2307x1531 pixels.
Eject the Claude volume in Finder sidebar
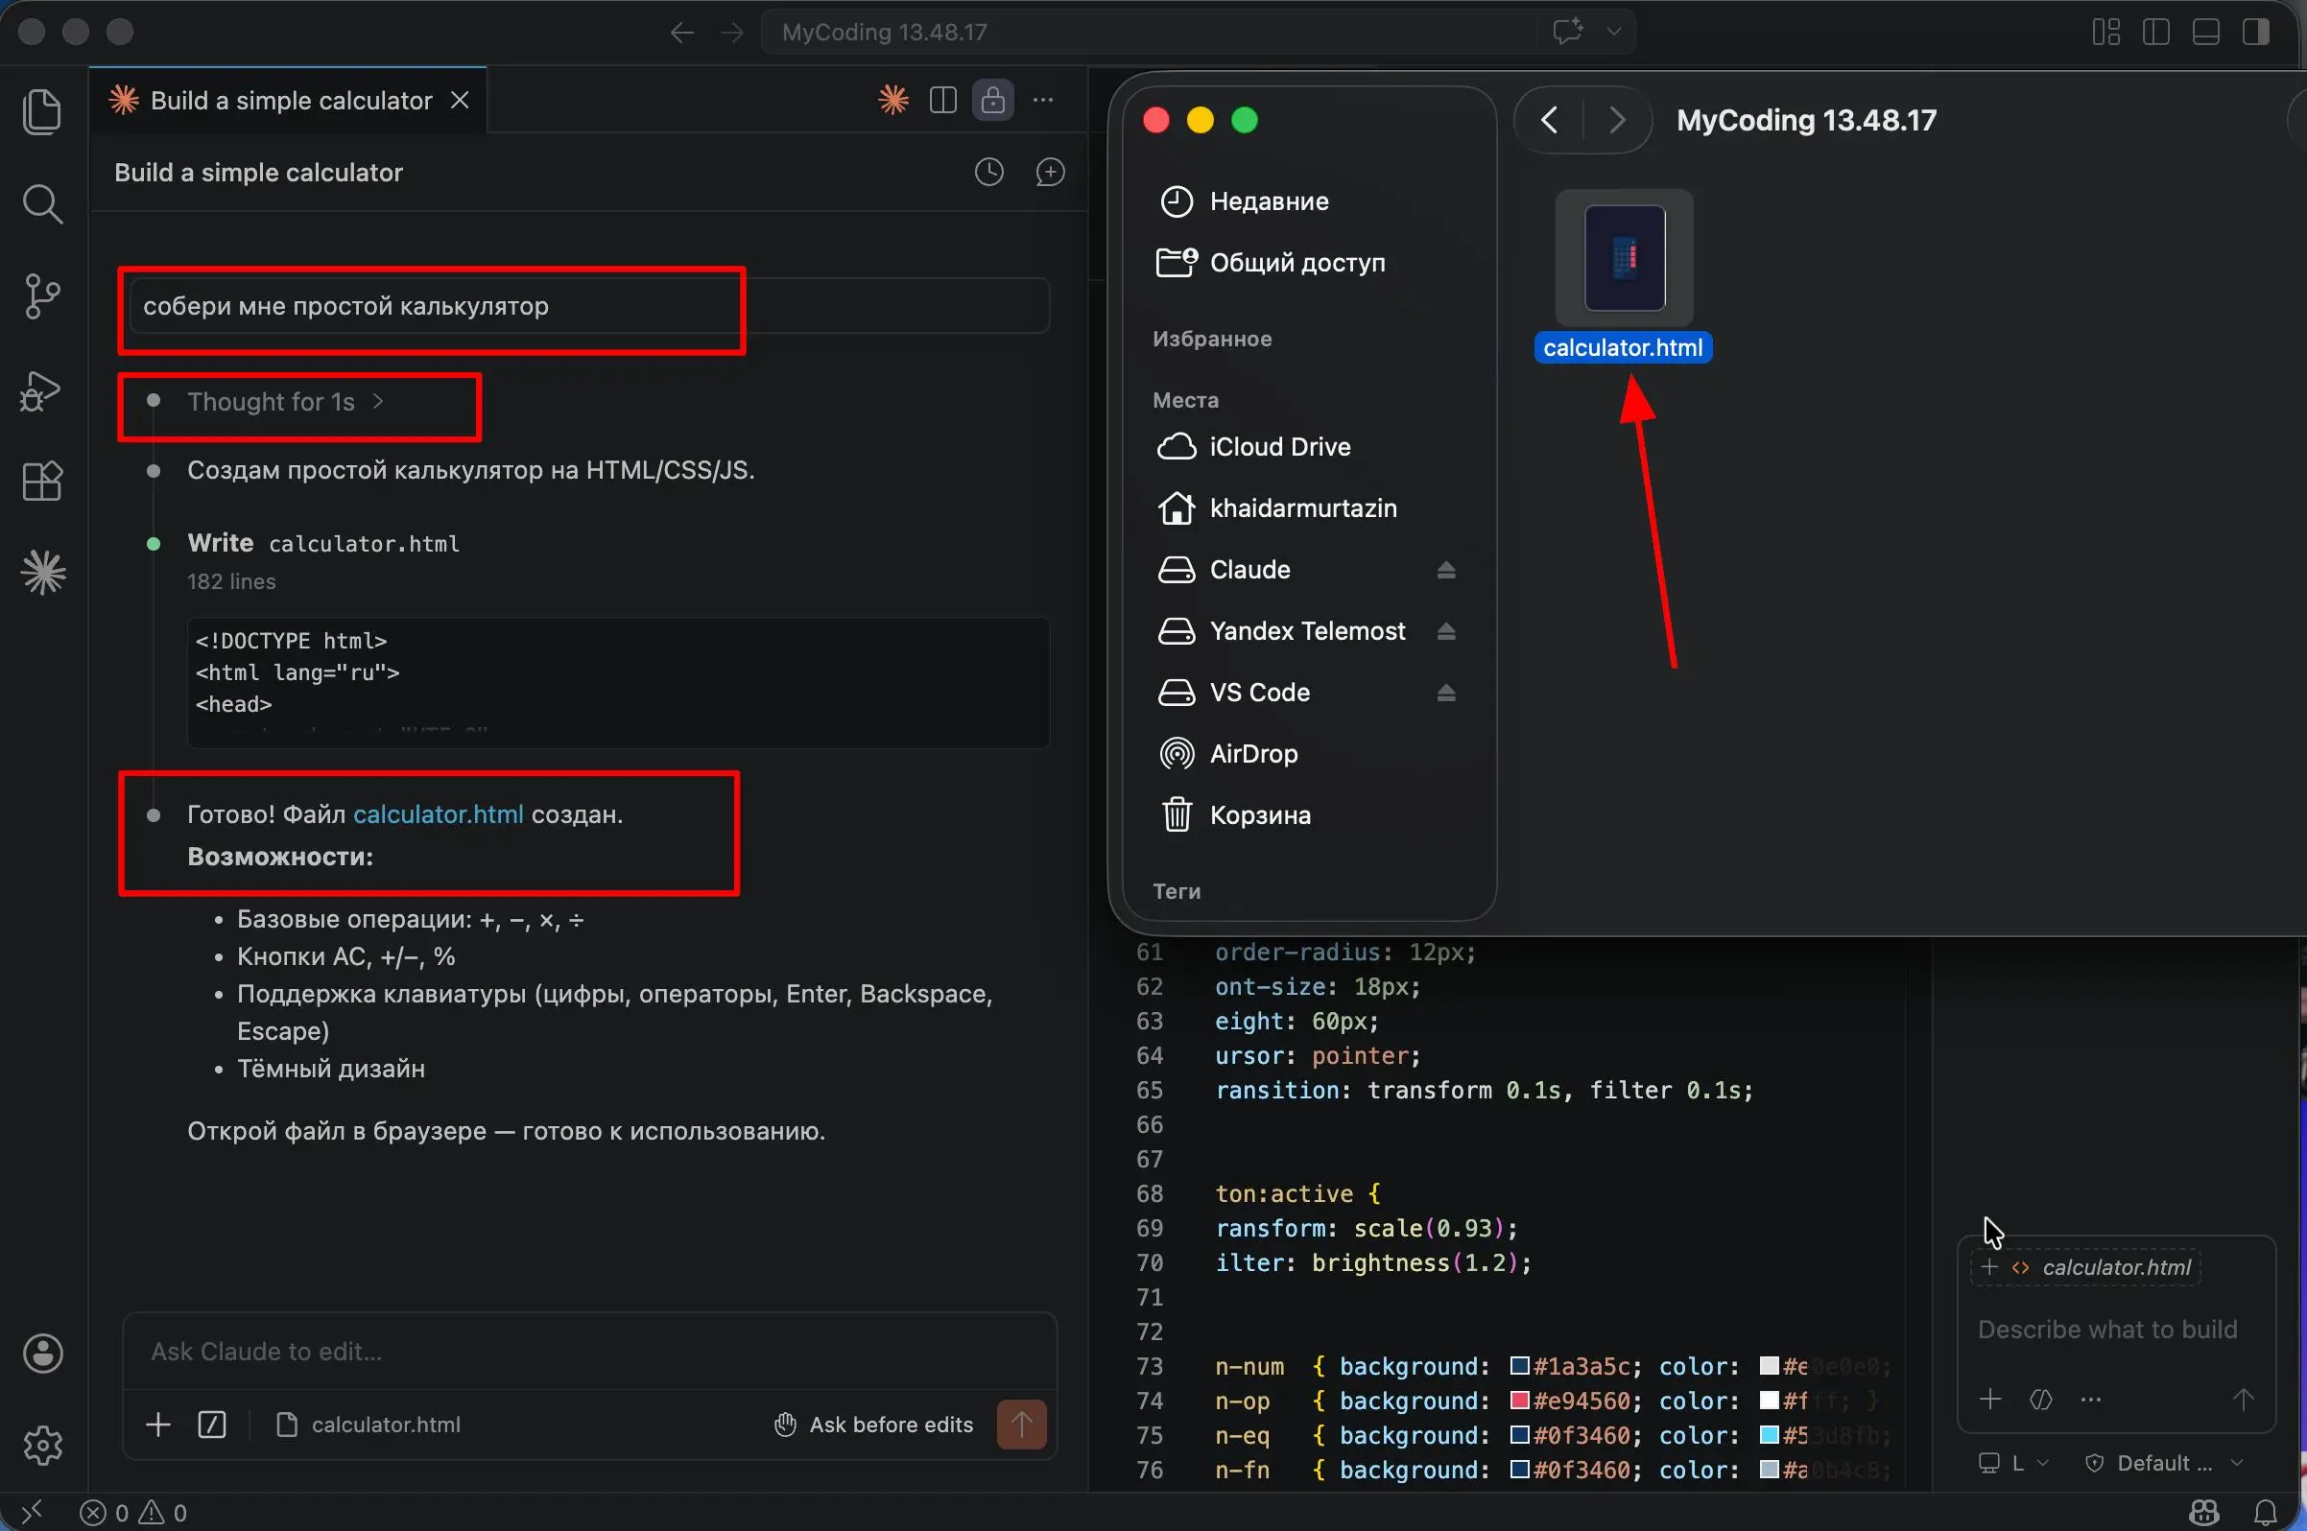[x=1446, y=569]
